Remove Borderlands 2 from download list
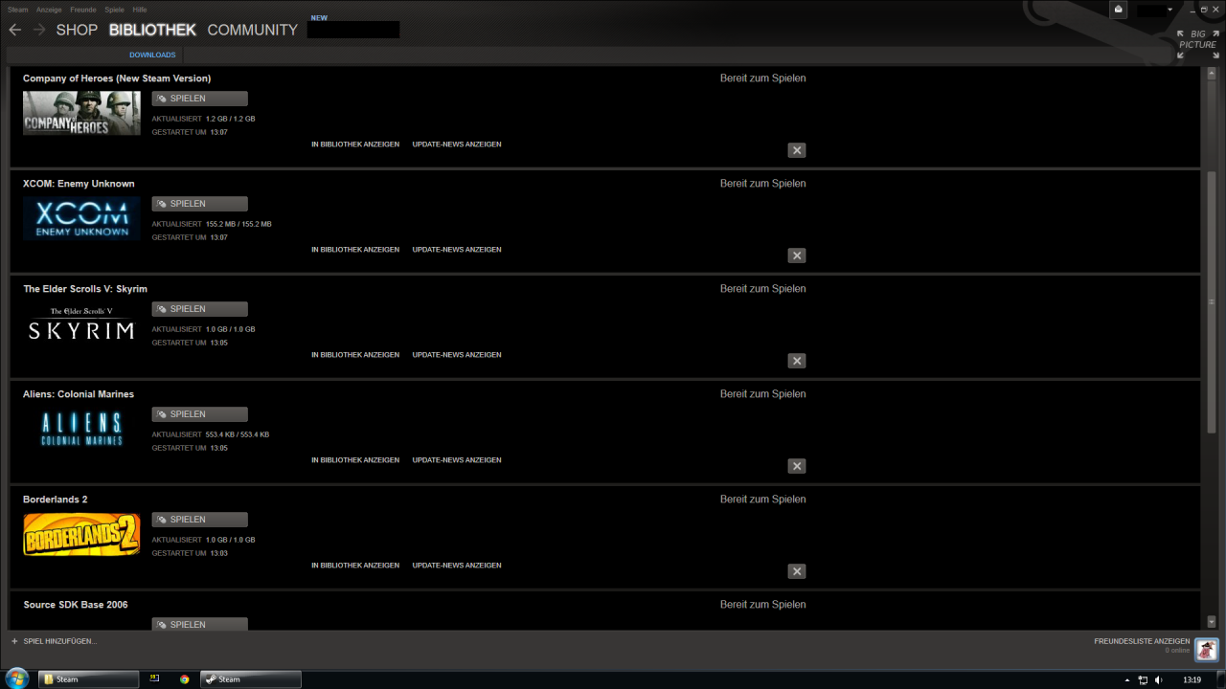Screen dimensions: 1226x689 click(x=797, y=571)
